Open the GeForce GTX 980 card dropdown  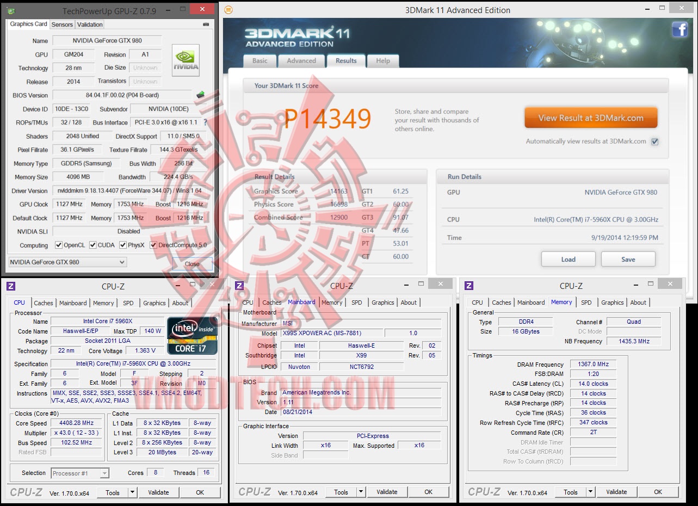pyautogui.click(x=67, y=262)
